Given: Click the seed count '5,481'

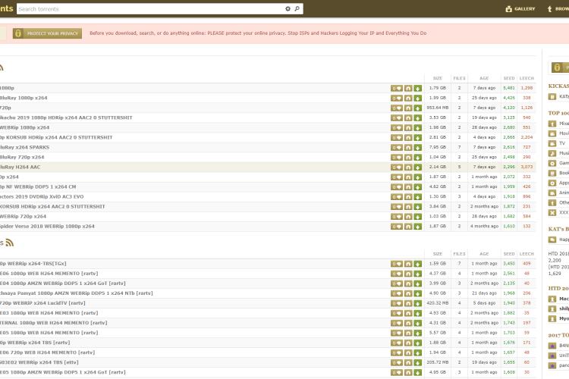Looking at the screenshot, I should click(509, 88).
